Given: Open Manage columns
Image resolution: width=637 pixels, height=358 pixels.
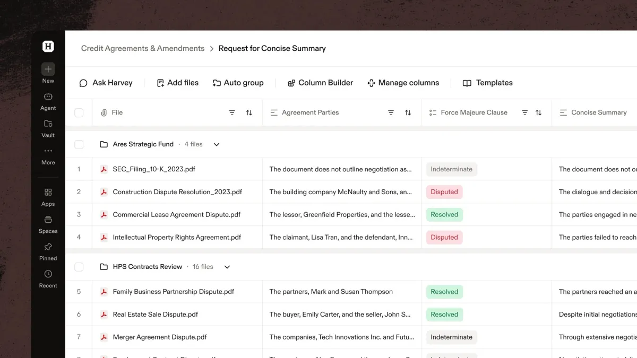Looking at the screenshot, I should [x=403, y=83].
